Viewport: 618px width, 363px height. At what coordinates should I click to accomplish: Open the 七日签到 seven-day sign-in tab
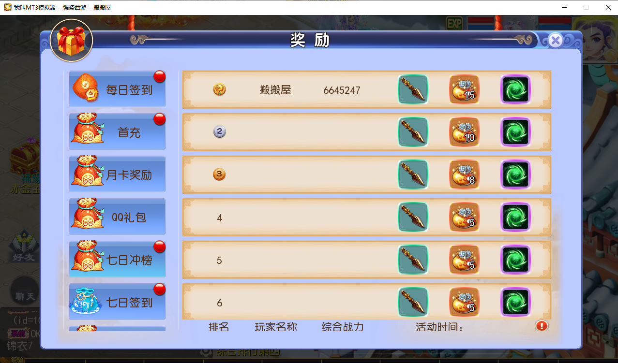[x=117, y=302]
